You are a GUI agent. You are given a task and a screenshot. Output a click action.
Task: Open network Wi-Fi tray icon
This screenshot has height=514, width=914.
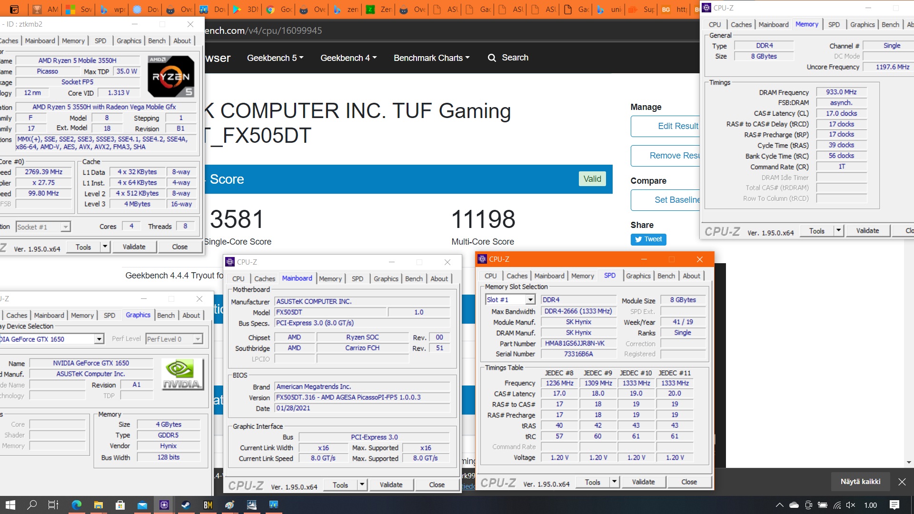[837, 505]
